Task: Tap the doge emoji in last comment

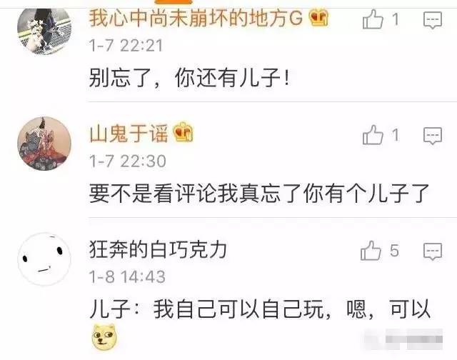Action: point(104,336)
